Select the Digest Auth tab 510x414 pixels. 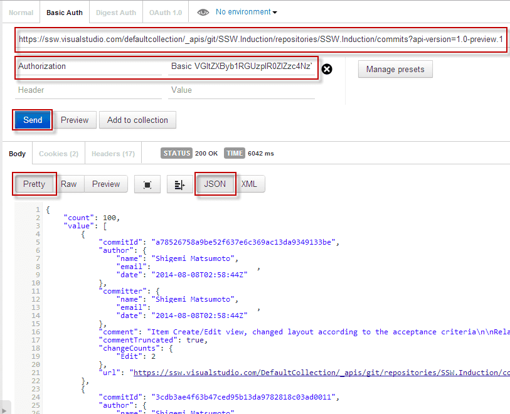click(x=116, y=13)
